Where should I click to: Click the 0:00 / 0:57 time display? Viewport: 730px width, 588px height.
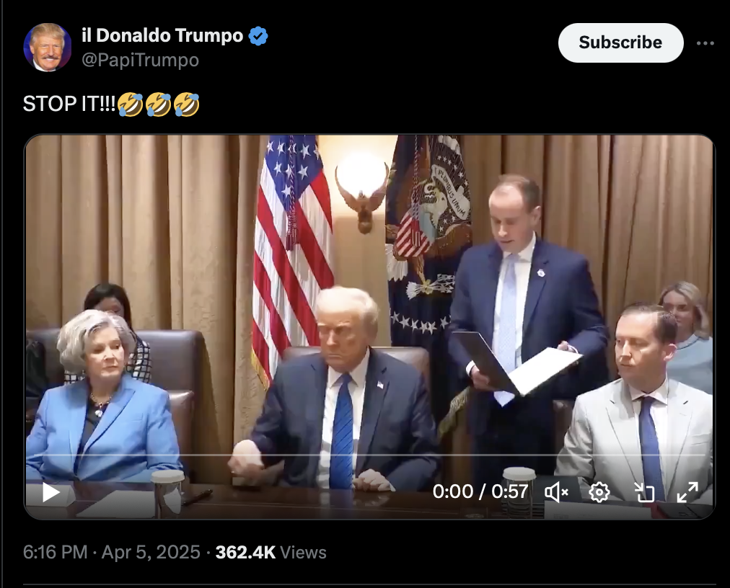[480, 491]
